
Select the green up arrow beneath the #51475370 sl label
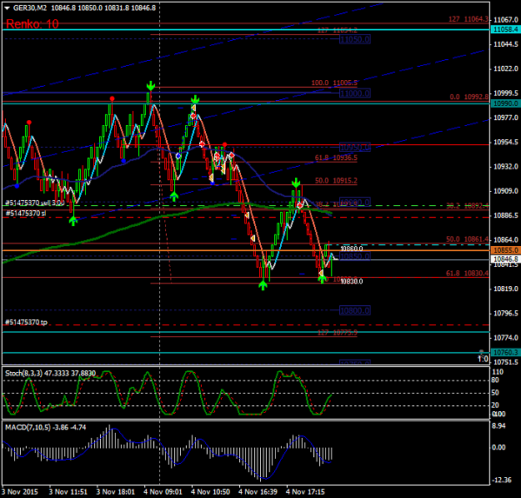pyautogui.click(x=73, y=221)
